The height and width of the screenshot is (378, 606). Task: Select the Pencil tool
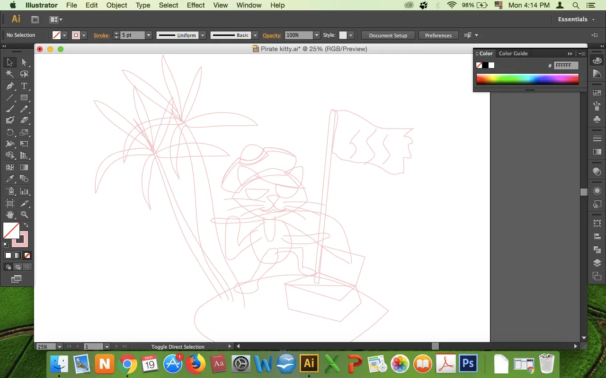tap(25, 109)
